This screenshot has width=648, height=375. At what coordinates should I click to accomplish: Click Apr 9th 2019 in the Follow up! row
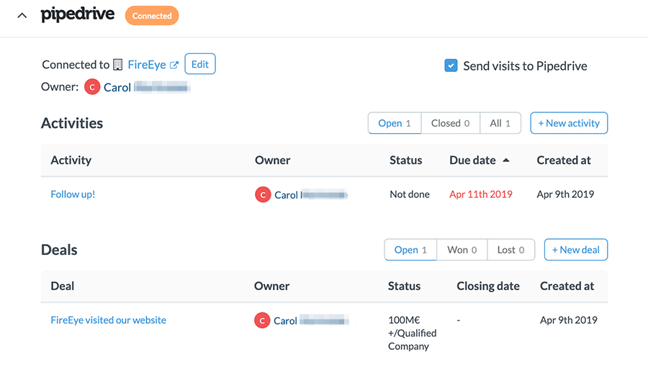click(x=565, y=194)
